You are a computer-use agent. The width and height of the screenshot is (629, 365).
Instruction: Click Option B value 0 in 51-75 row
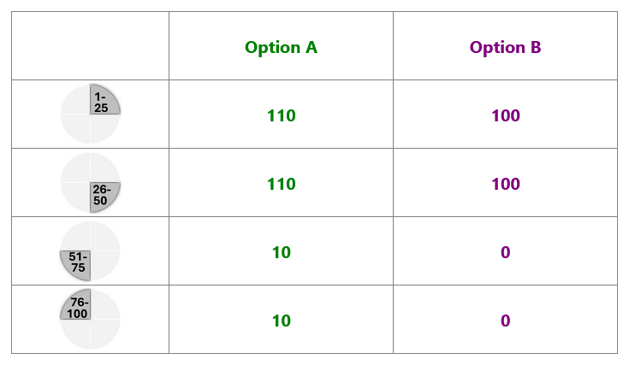tap(506, 252)
